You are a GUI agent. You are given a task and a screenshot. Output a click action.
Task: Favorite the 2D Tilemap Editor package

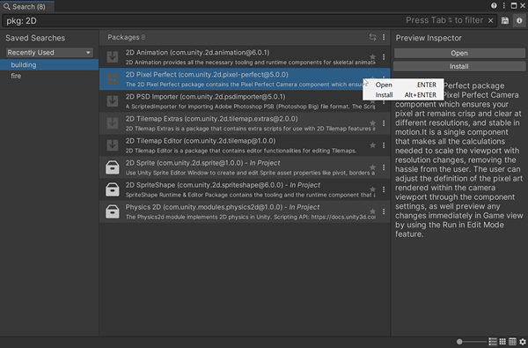(372, 145)
